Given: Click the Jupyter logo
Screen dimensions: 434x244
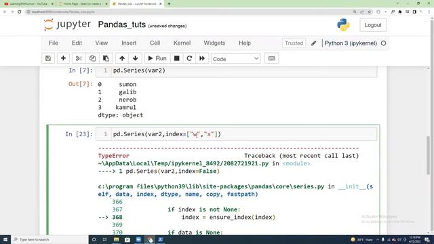Looking at the screenshot, I should click(67, 24).
